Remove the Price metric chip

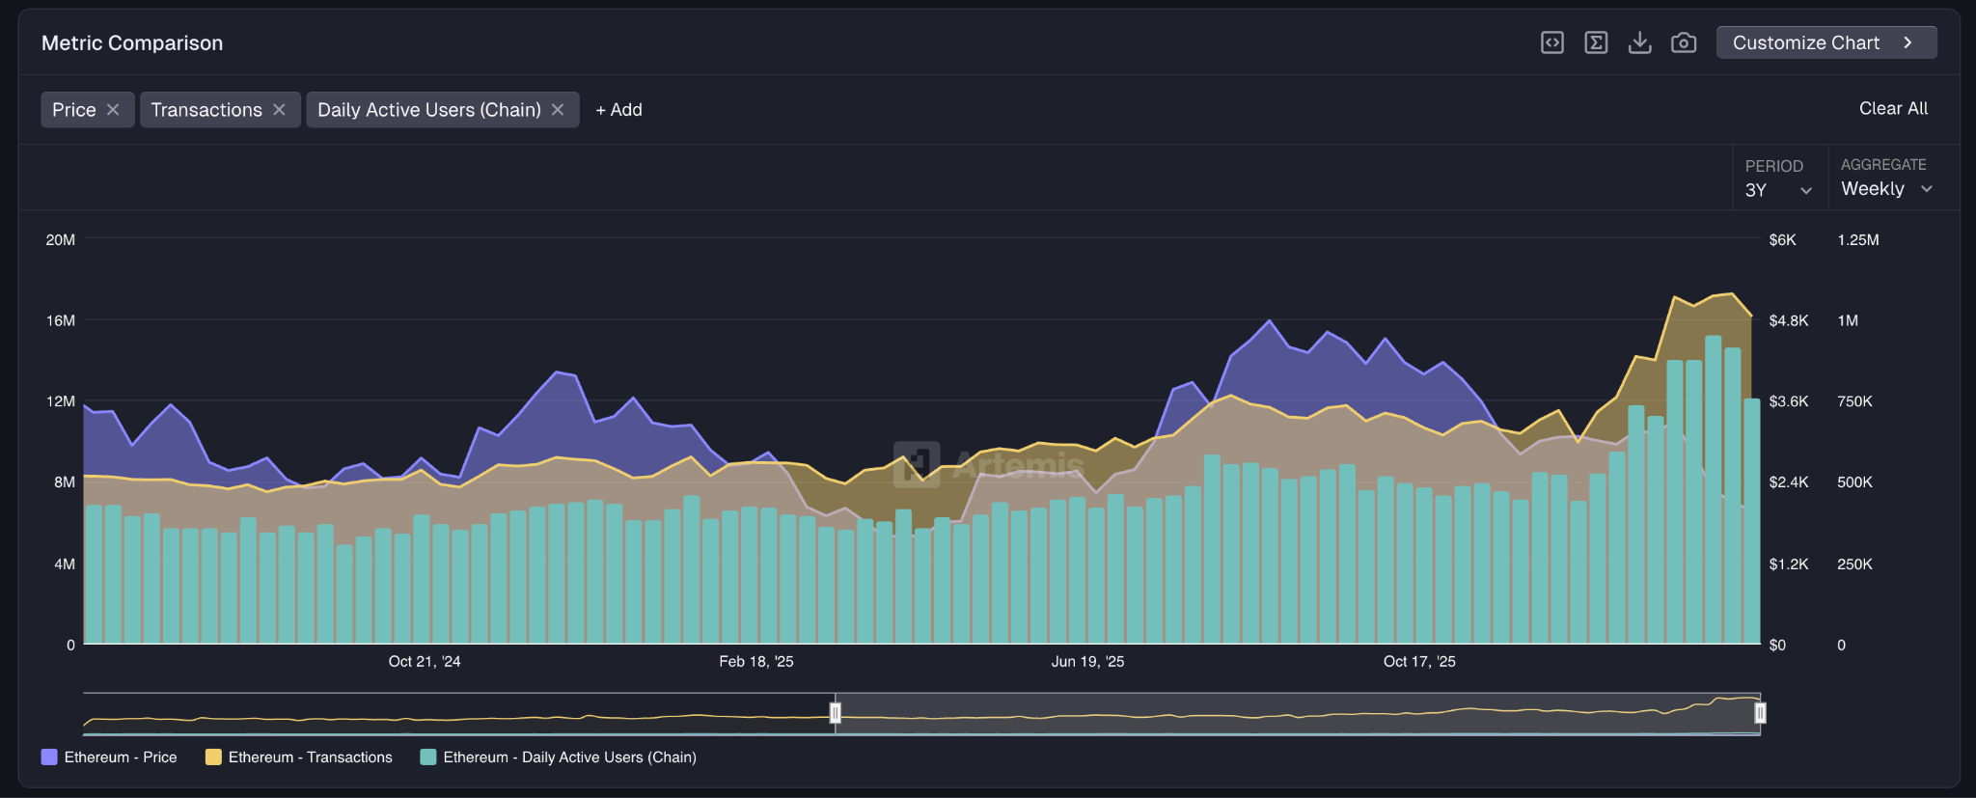tap(113, 110)
